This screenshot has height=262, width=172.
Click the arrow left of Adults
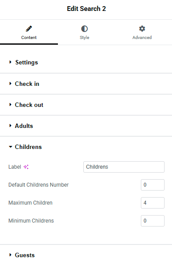click(x=11, y=126)
